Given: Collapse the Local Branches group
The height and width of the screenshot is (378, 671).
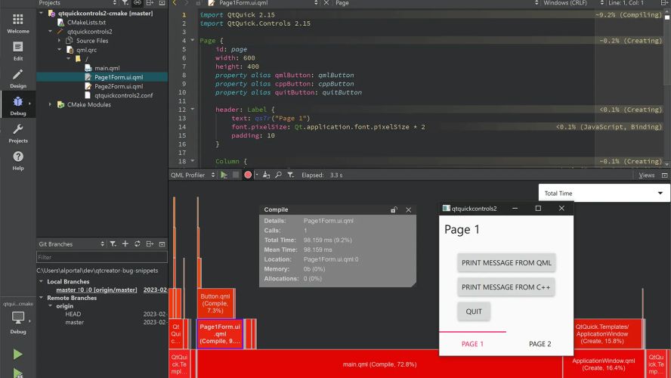Looking at the screenshot, I should [42, 281].
